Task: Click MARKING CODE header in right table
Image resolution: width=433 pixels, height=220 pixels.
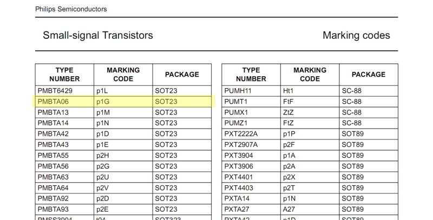Action: click(310, 75)
